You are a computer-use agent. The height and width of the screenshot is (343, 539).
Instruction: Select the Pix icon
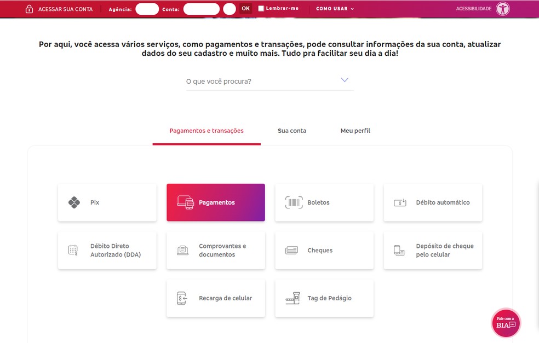[x=73, y=202]
